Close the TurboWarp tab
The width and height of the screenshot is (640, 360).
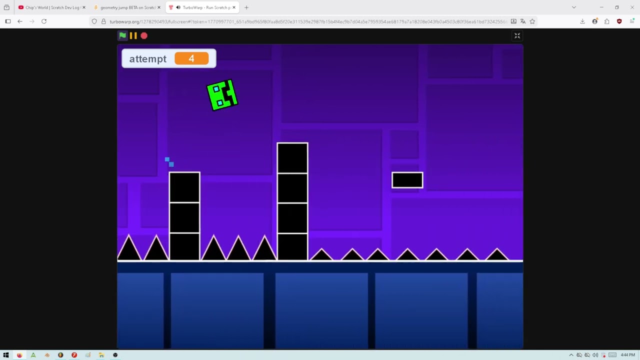233,7
